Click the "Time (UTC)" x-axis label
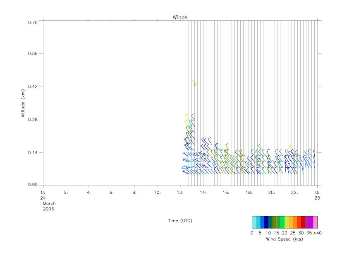The width and height of the screenshot is (342, 253). coord(180,221)
